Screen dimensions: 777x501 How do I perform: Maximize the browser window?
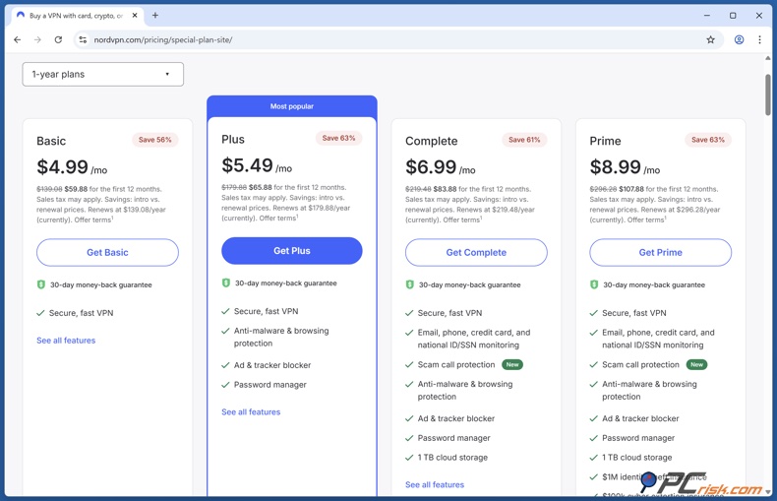point(733,16)
